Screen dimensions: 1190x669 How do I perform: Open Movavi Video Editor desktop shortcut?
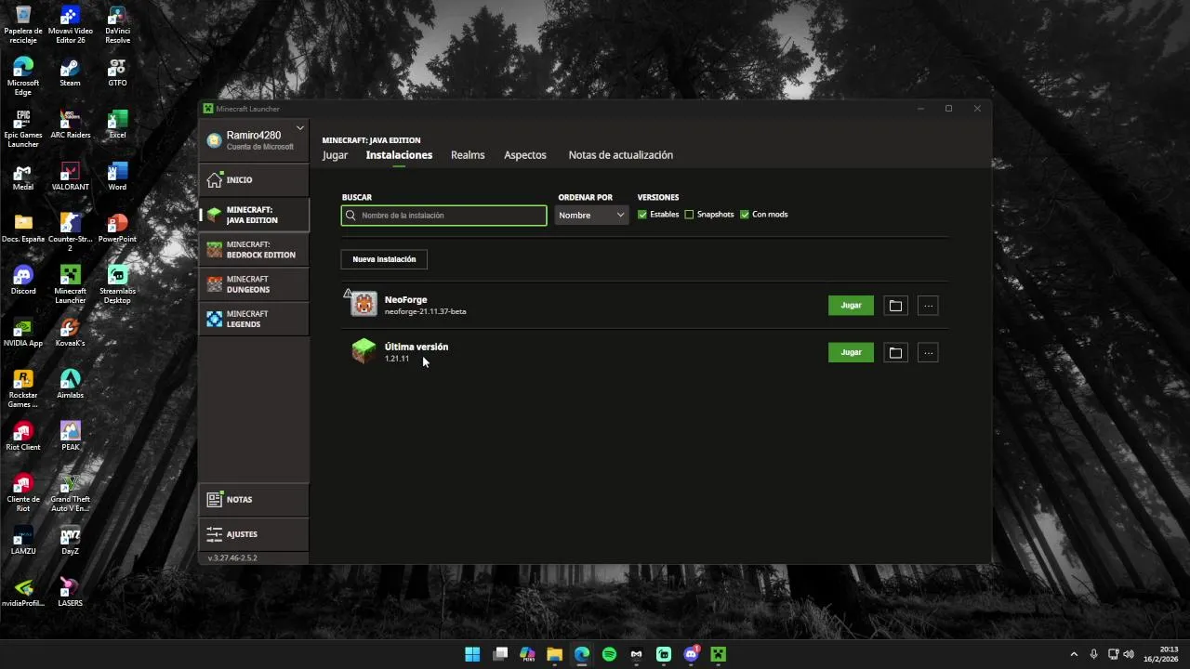(x=70, y=25)
